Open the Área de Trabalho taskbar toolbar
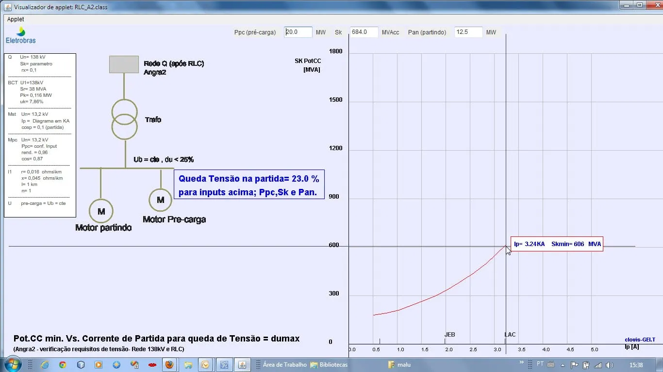 click(x=285, y=365)
